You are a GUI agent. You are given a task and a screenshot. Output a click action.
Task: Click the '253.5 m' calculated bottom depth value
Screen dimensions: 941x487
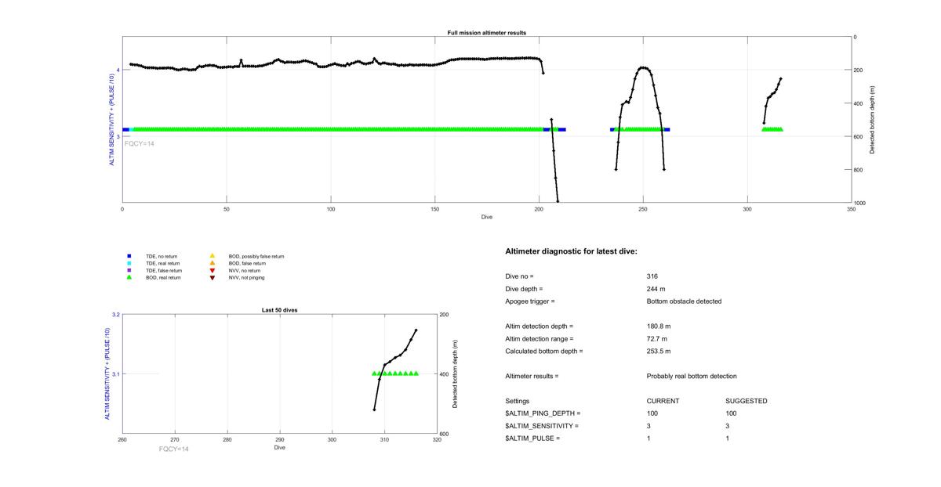pyautogui.click(x=659, y=352)
